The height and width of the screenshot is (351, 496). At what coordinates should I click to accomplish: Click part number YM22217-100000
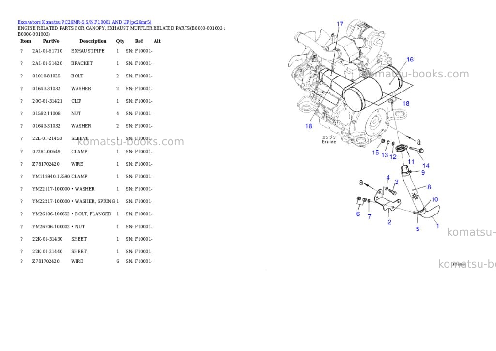pos(51,201)
